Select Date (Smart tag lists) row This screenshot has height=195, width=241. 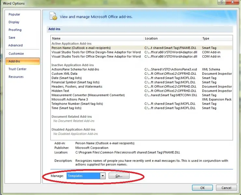(141, 78)
